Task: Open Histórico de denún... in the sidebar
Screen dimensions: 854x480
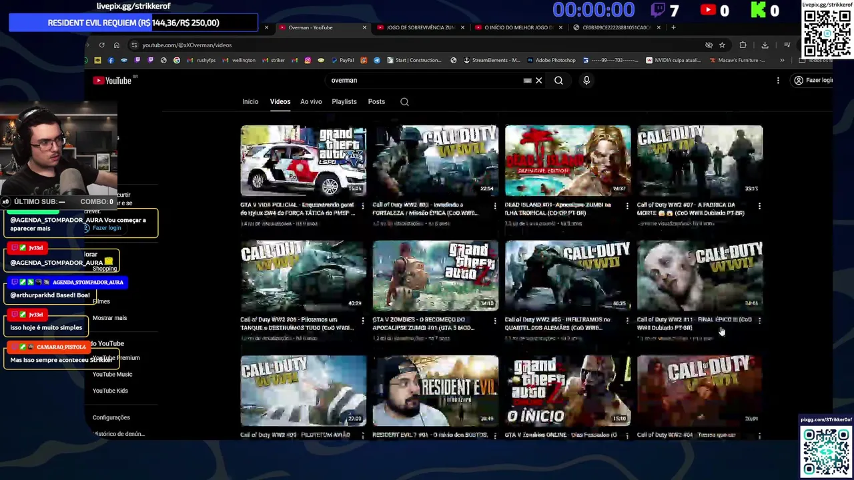Action: pos(119,434)
